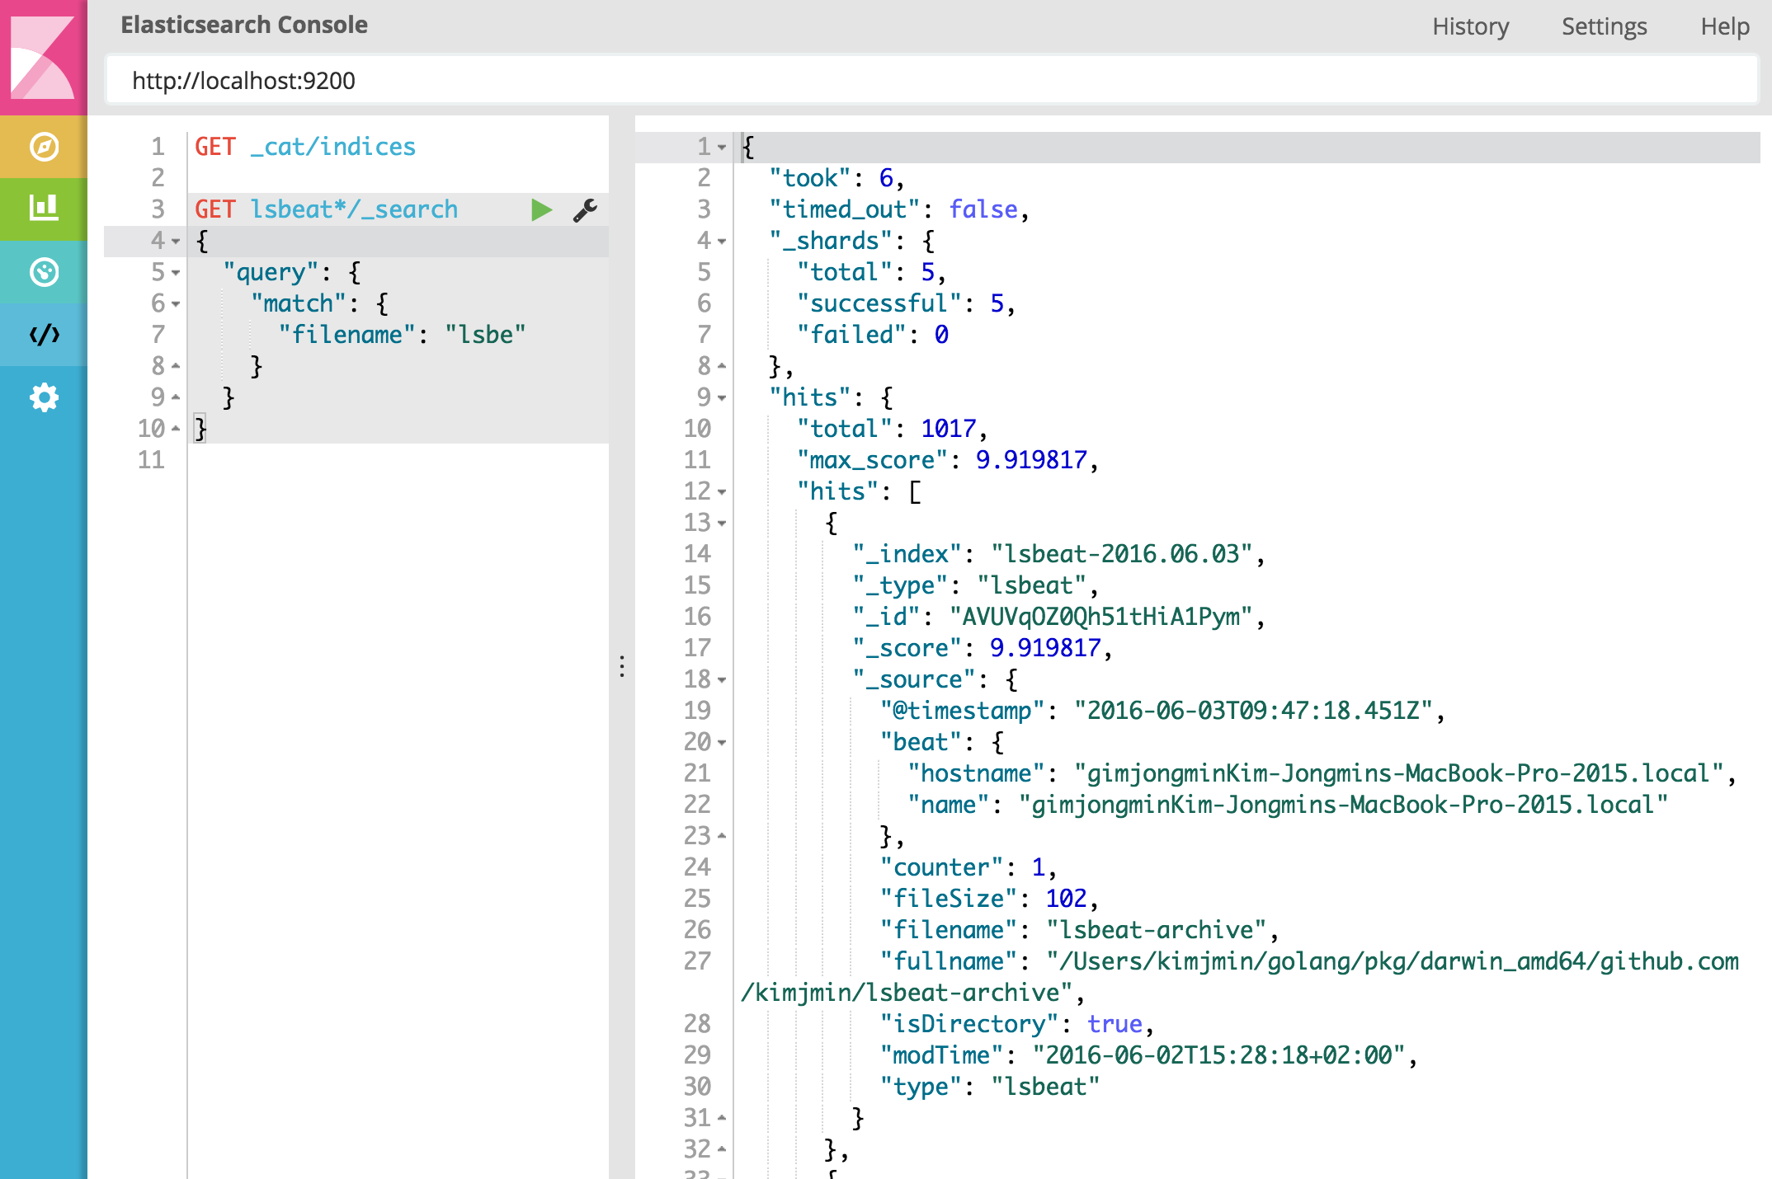Collapse editor fold arrow on line 4
The image size is (1772, 1179).
coord(176,242)
